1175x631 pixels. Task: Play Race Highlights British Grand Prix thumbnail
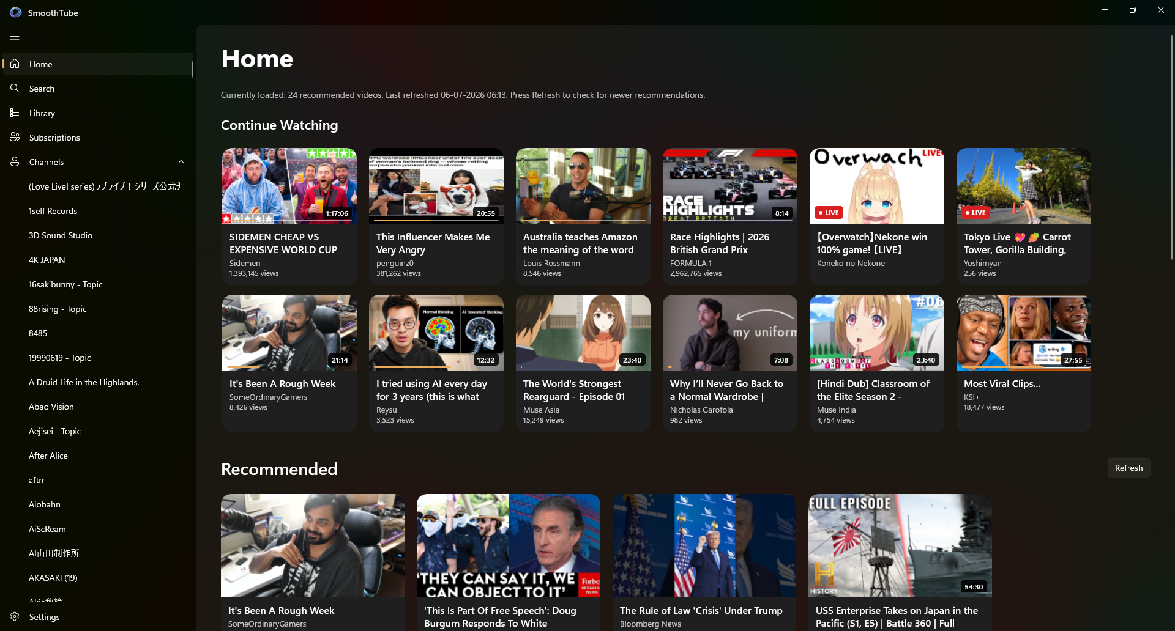coord(730,185)
